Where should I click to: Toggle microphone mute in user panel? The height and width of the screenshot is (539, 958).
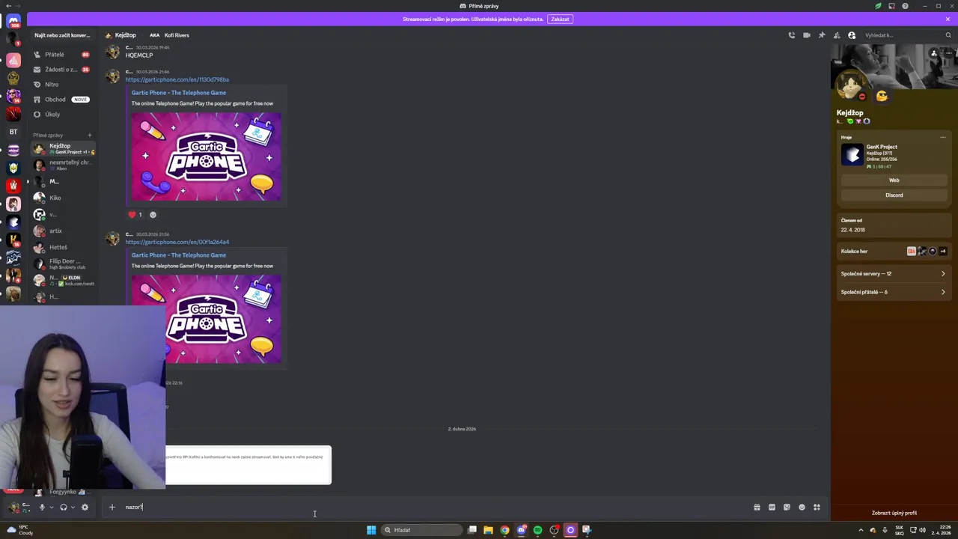(x=42, y=507)
